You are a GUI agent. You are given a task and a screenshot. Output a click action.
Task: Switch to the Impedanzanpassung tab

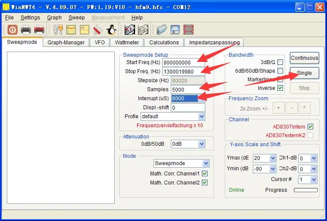point(214,43)
